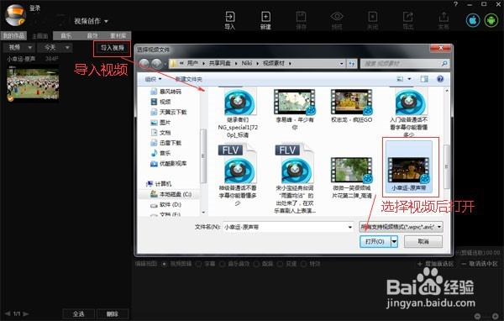Select the 视频剪辑 radio button
This screenshot has height=321, width=504.
tap(165, 264)
